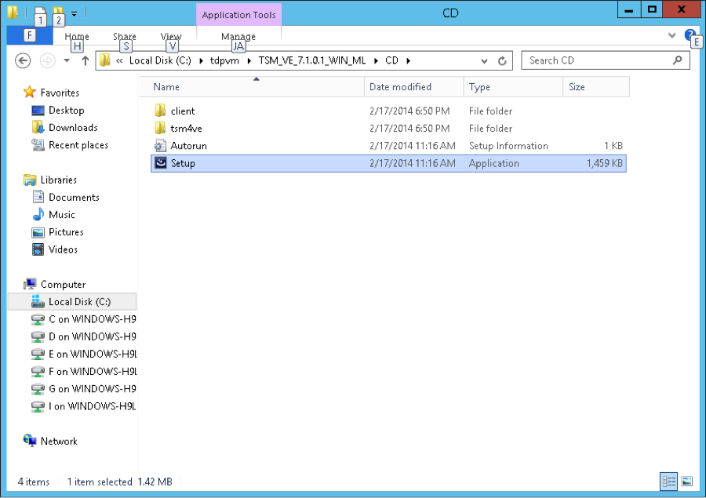Open the View ribbon tab
The image size is (706, 498).
tap(171, 37)
